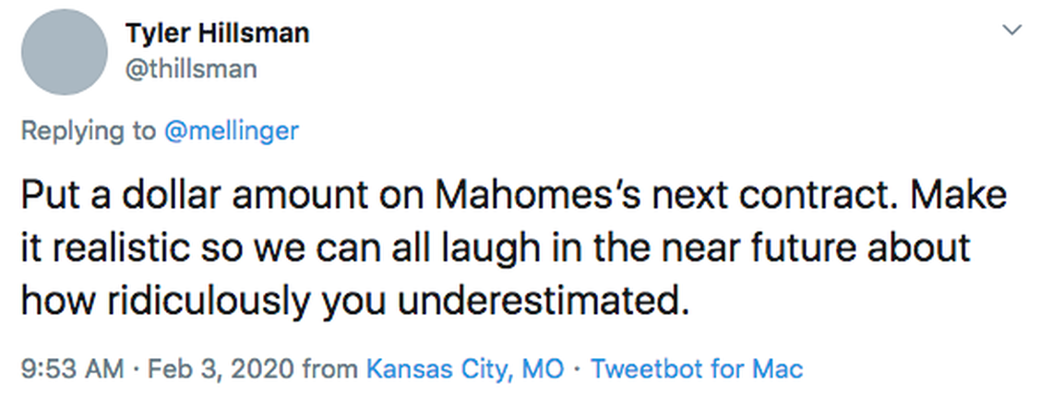Open Tyler Hillsman's profile avatar
The height and width of the screenshot is (408, 1052).
point(64,52)
